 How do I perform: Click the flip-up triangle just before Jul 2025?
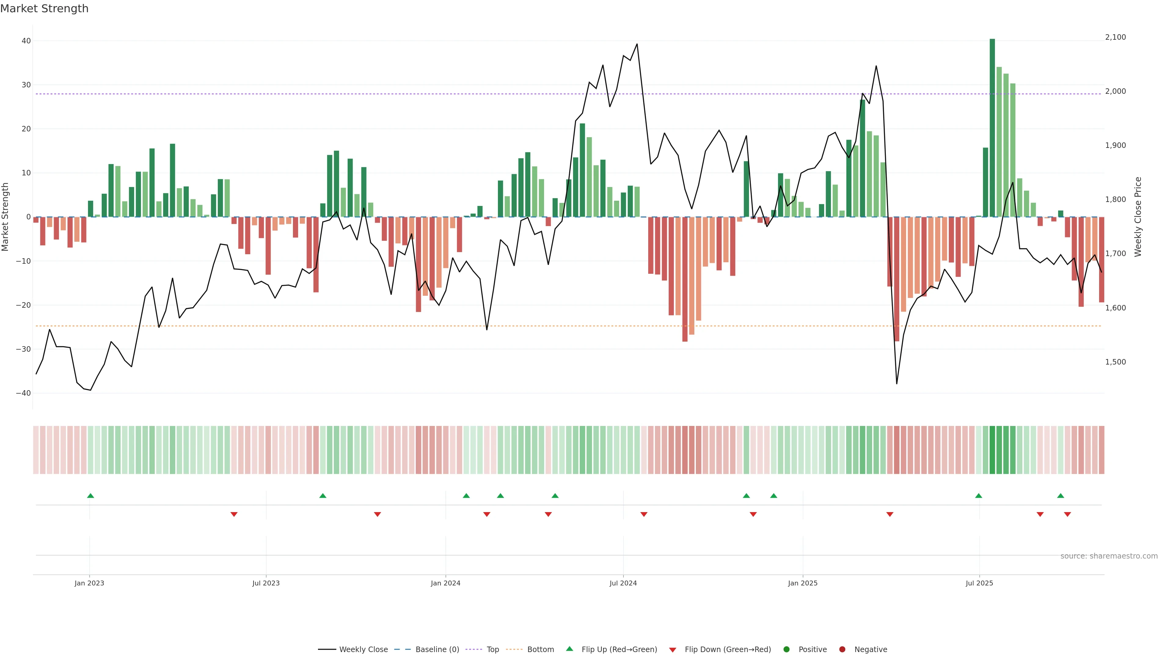[x=978, y=496]
